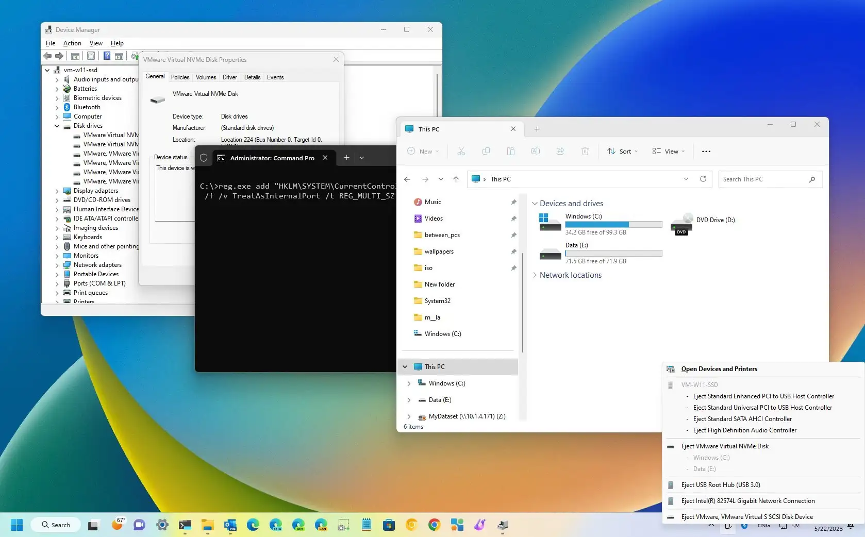865x537 pixels.
Task: Go up one level with the Up arrow
Action: (x=456, y=179)
